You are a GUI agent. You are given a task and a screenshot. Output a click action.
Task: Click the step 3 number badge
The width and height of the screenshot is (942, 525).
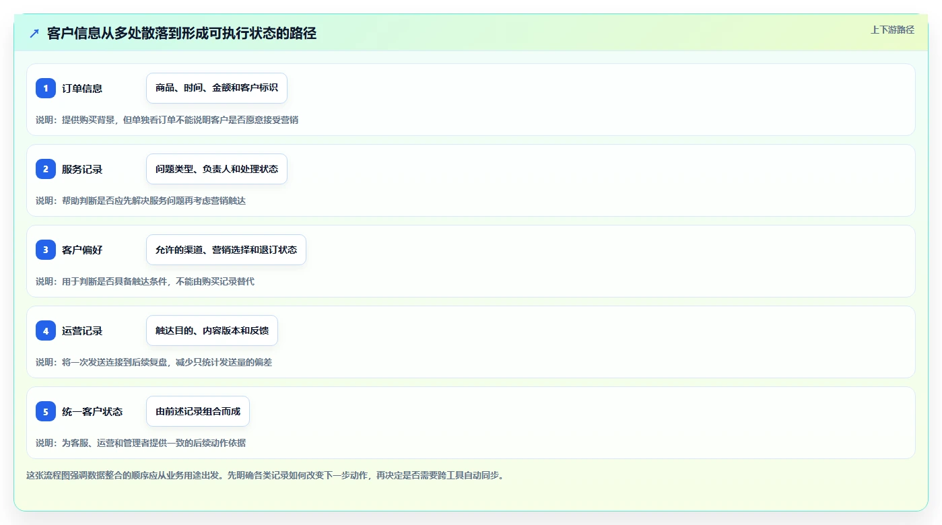(46, 250)
